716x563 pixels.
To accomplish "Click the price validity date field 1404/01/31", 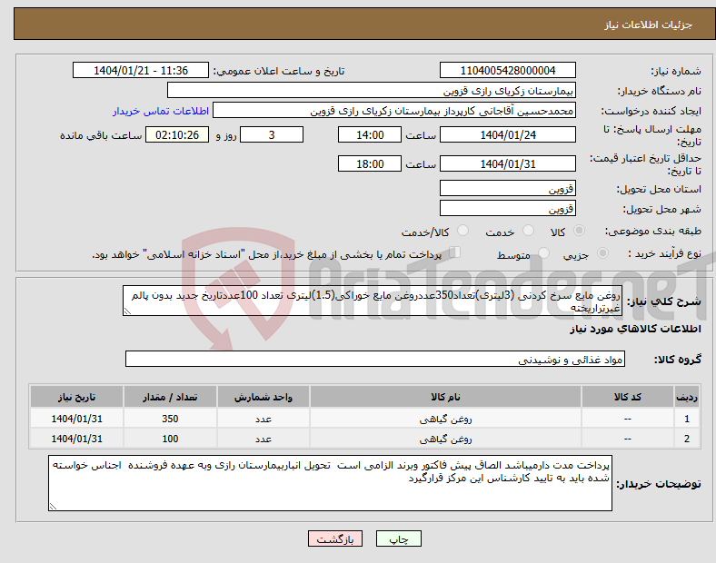I will 507,163.
